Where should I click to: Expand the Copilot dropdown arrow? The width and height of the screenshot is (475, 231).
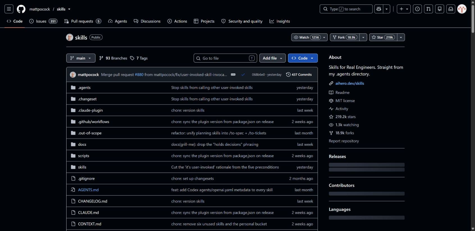(x=387, y=9)
